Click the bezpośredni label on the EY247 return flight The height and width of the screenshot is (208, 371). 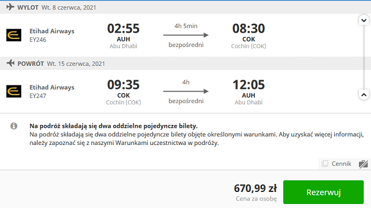[x=186, y=101]
